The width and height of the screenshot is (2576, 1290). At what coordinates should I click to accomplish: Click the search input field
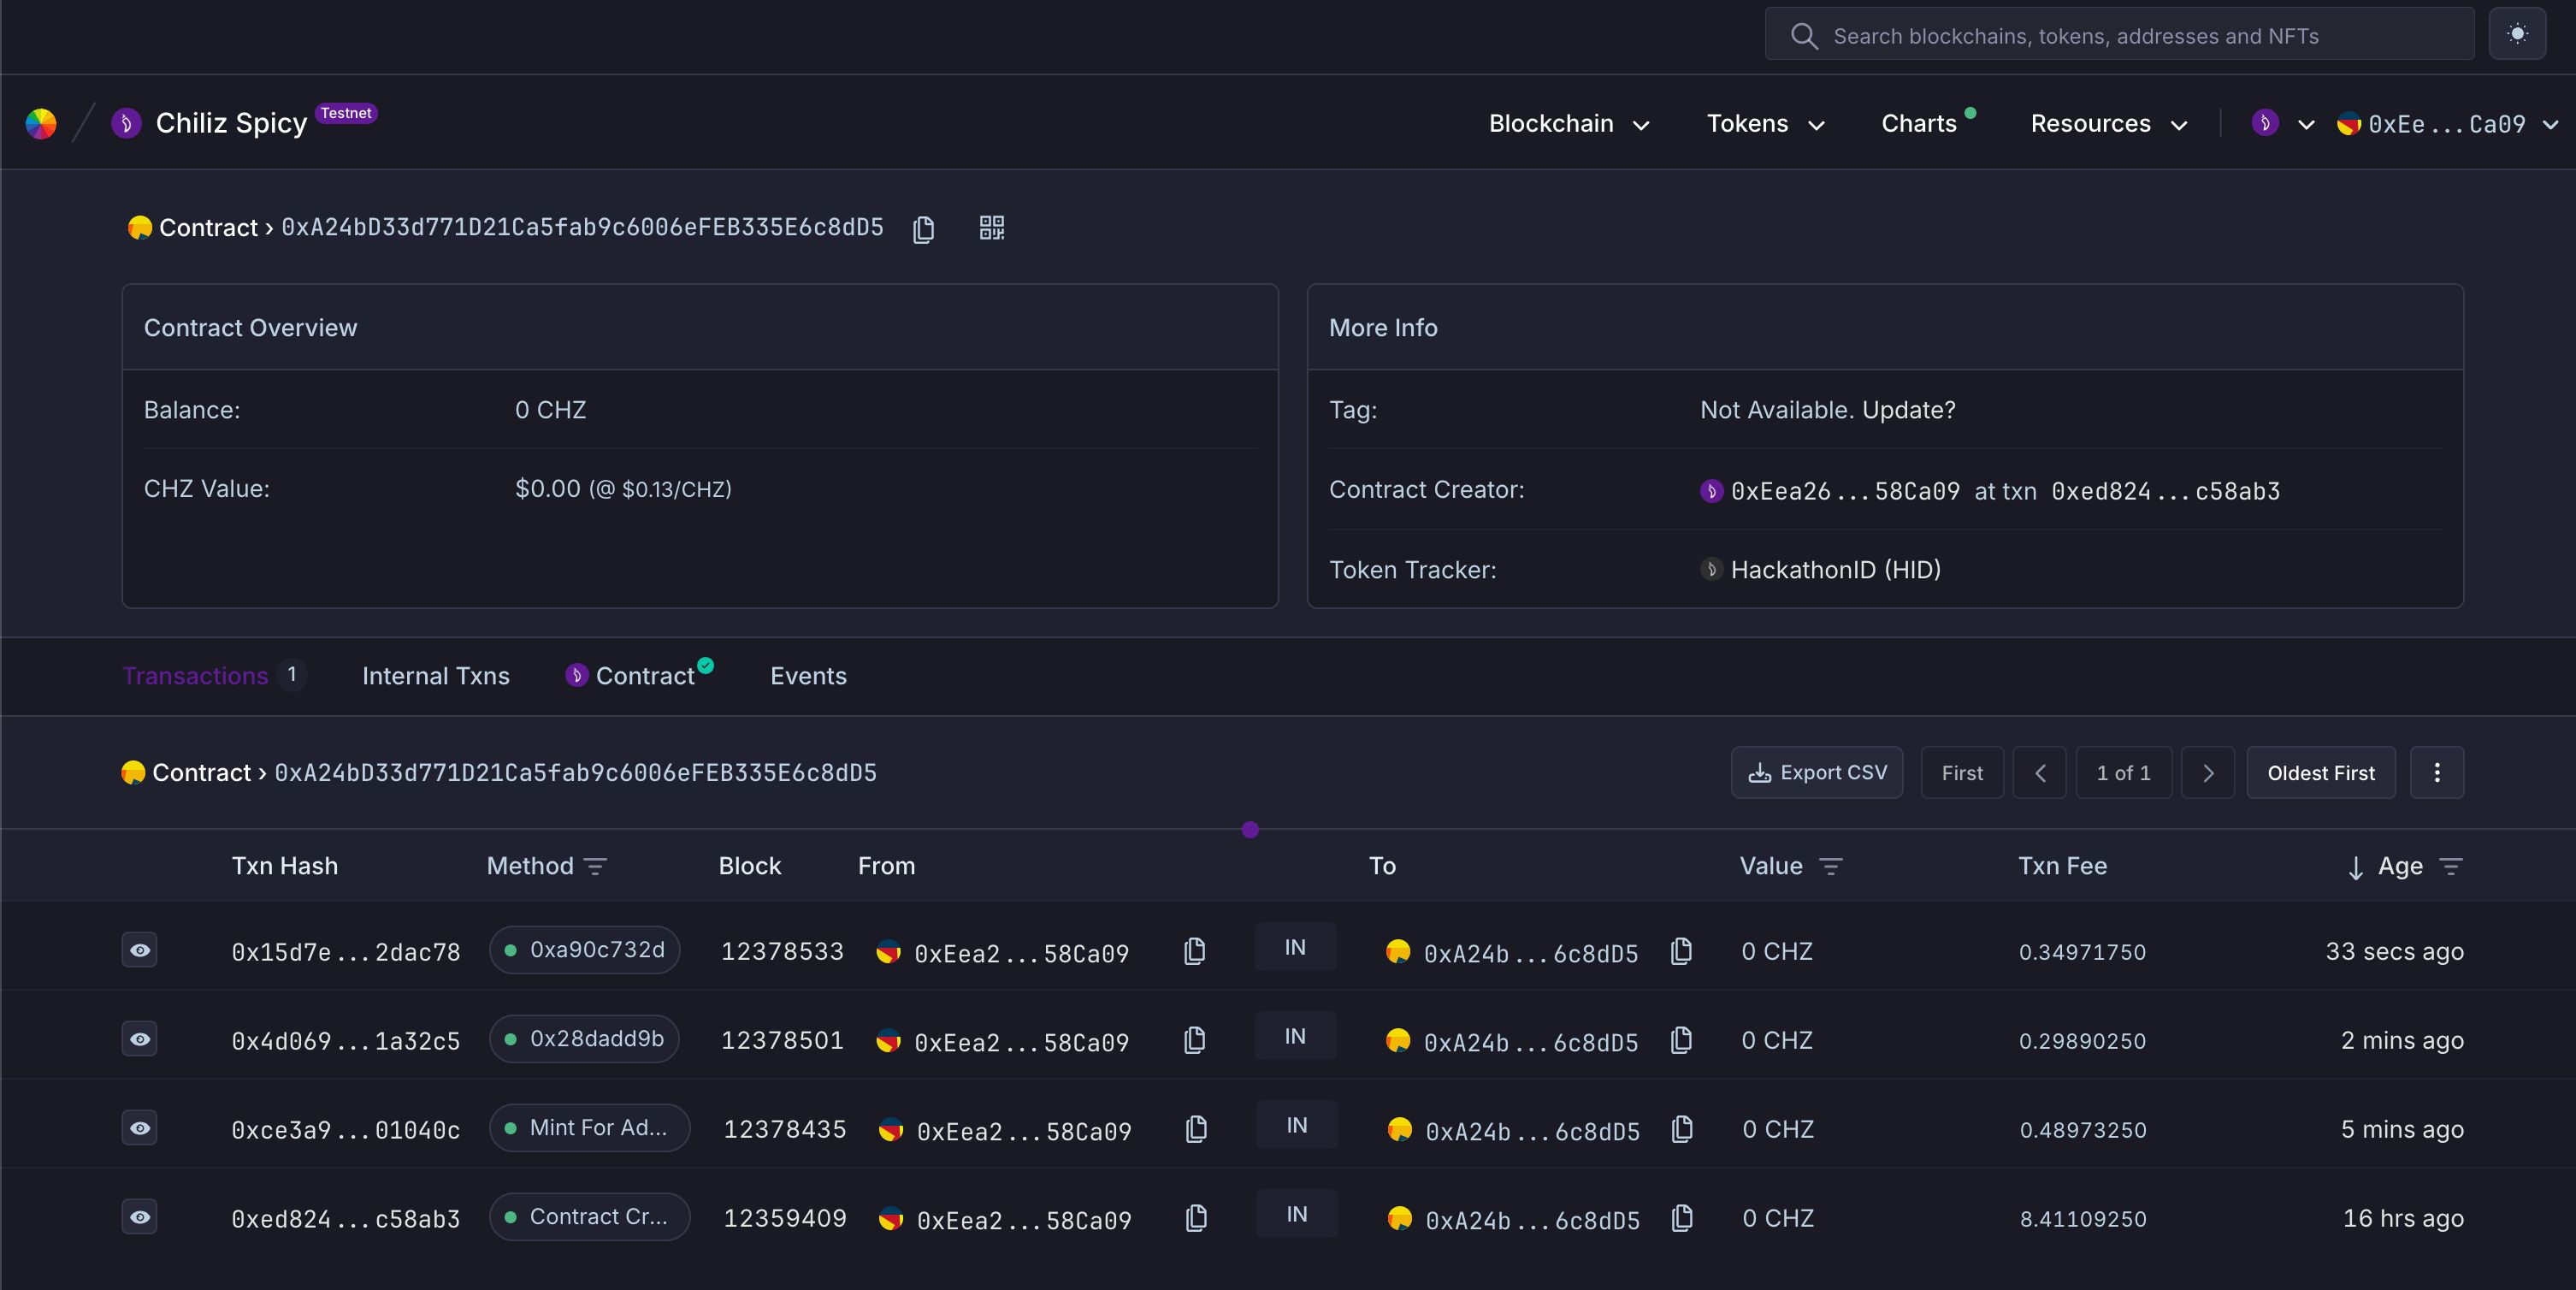pyautogui.click(x=2120, y=32)
